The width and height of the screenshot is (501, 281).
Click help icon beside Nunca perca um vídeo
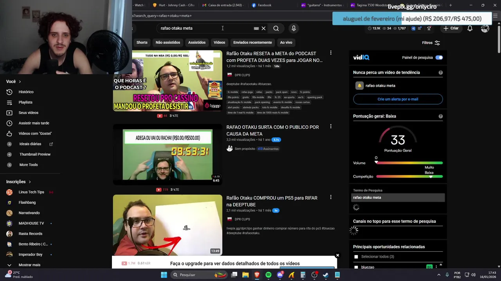coord(441,73)
